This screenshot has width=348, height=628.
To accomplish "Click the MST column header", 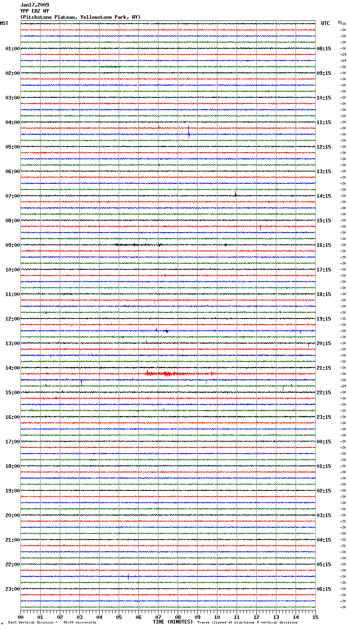I will 4,23.
